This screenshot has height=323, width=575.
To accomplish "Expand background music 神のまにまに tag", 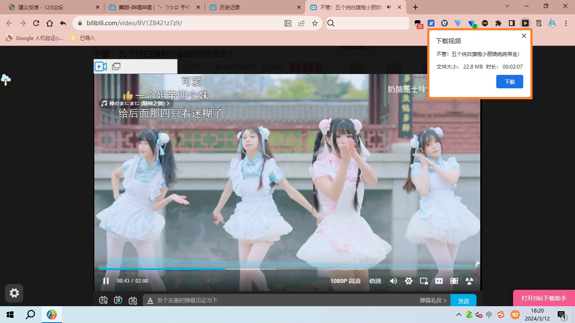I will [x=136, y=103].
